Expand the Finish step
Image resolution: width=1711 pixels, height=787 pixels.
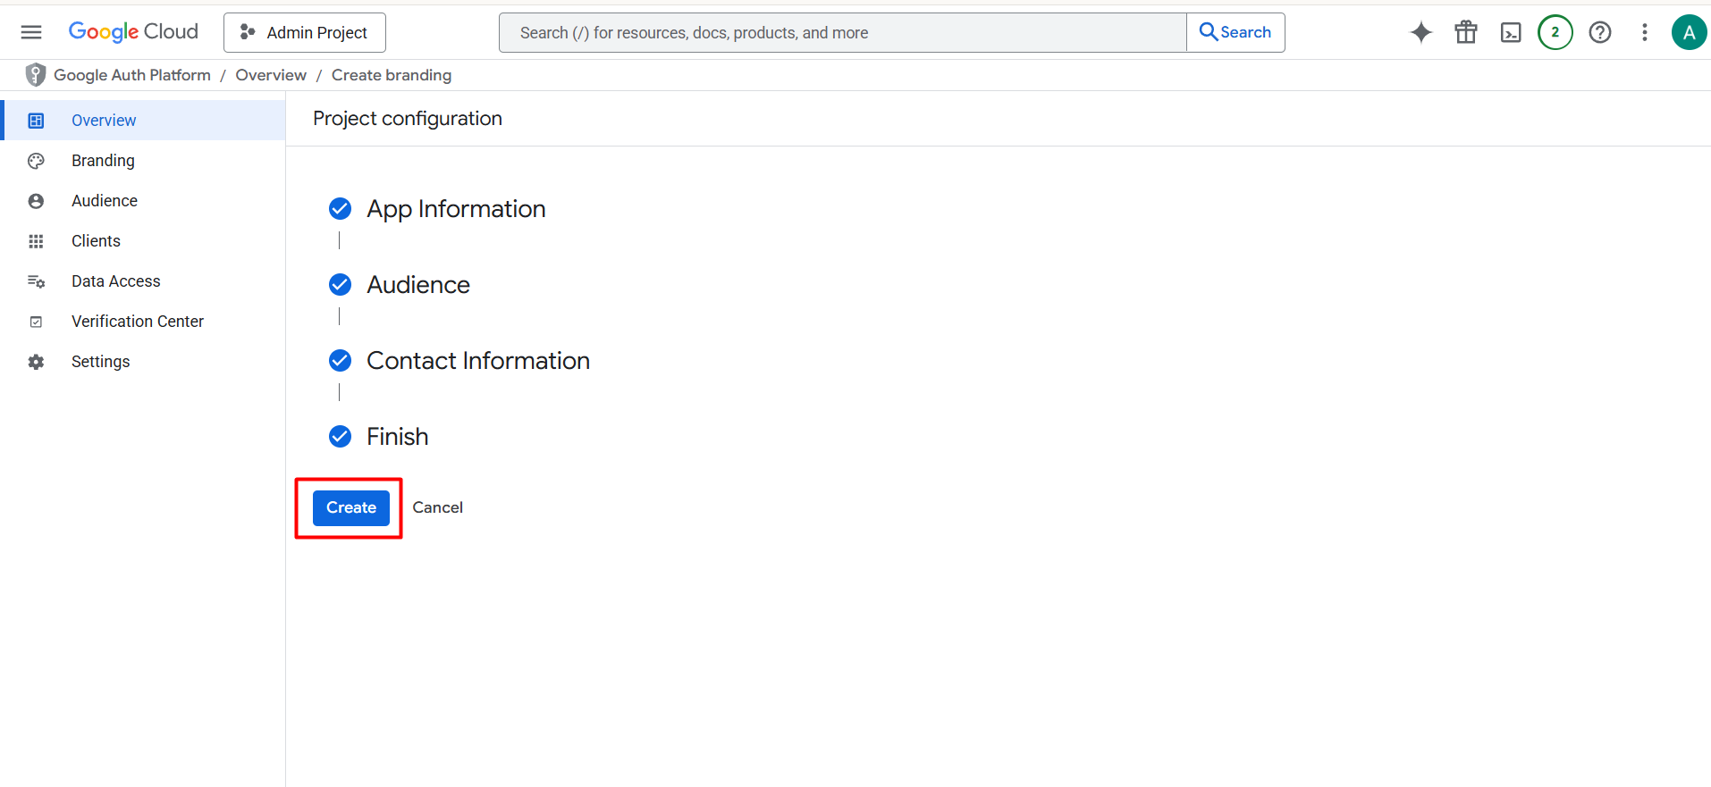(x=398, y=437)
